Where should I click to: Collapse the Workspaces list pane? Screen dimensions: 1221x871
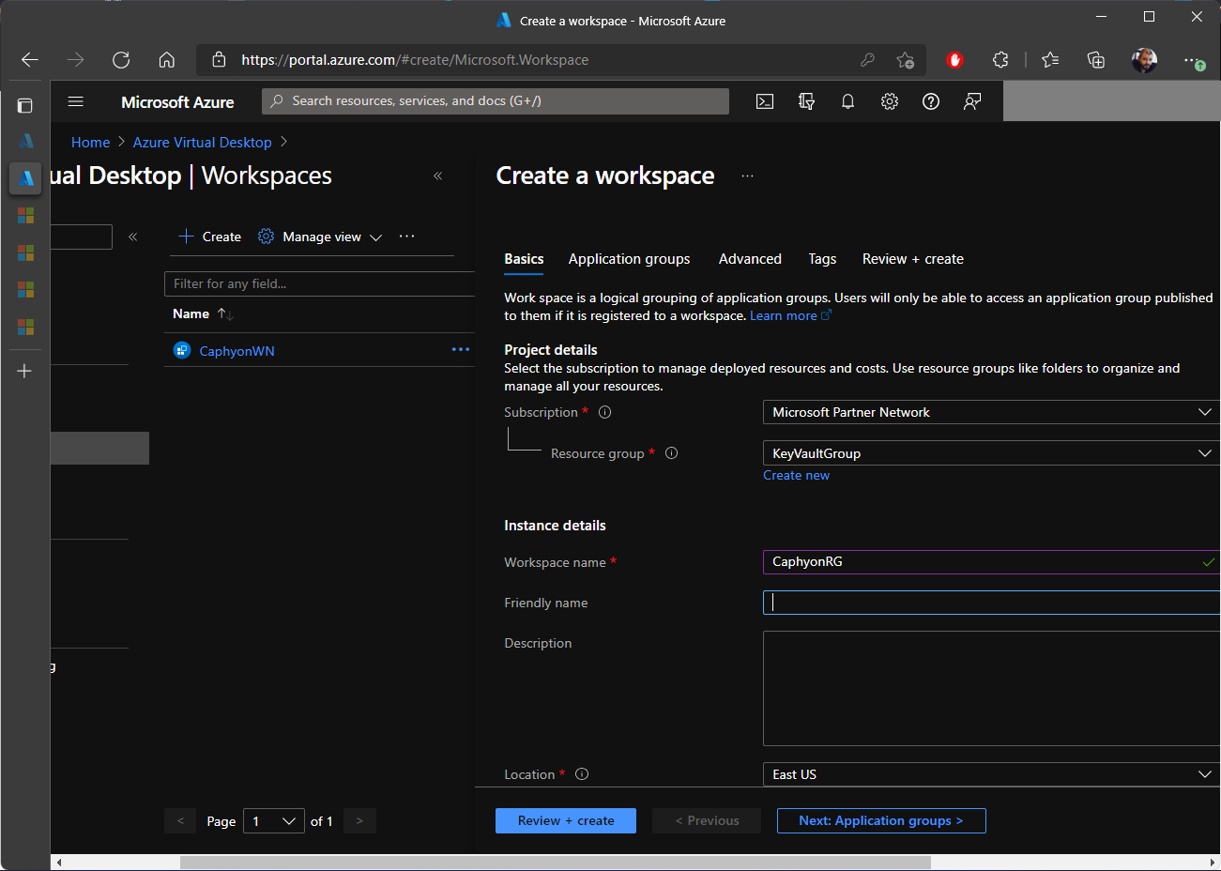(x=437, y=176)
